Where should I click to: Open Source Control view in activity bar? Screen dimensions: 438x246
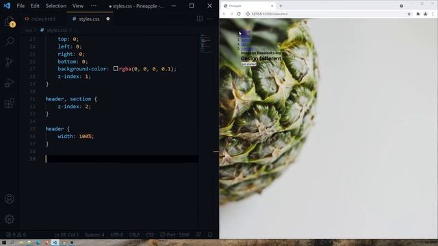10,62
